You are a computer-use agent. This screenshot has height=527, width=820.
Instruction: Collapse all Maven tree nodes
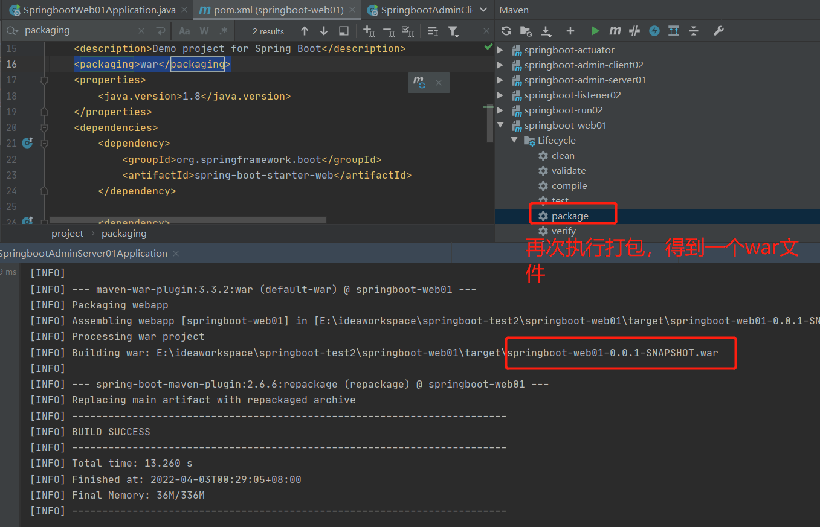pyautogui.click(x=694, y=31)
